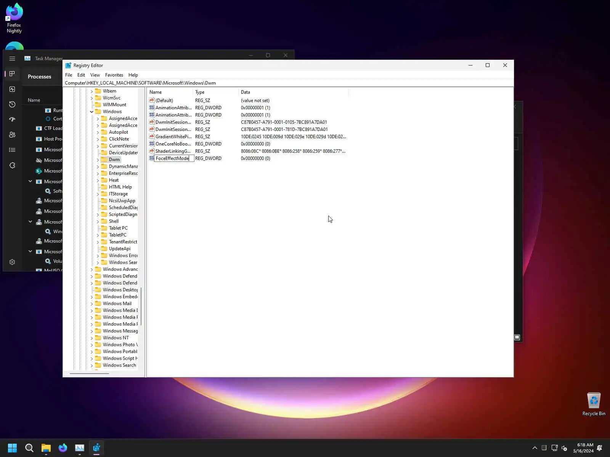The image size is (610, 457).
Task: Open the Services page in Task Manager
Action: point(12,165)
